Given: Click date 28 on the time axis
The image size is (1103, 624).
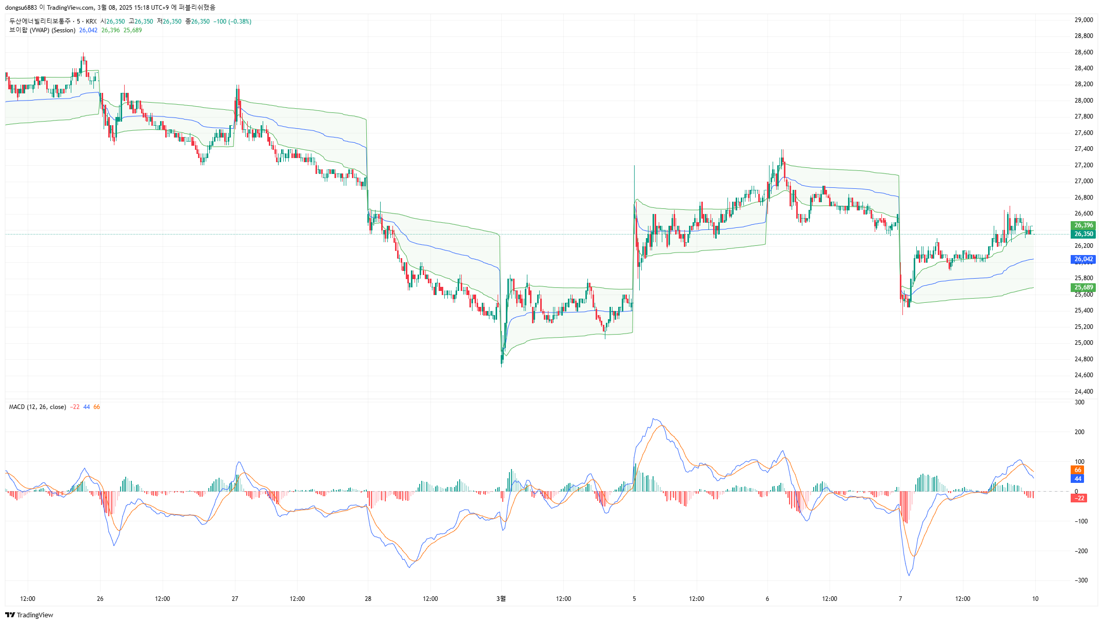Looking at the screenshot, I should pos(368,598).
